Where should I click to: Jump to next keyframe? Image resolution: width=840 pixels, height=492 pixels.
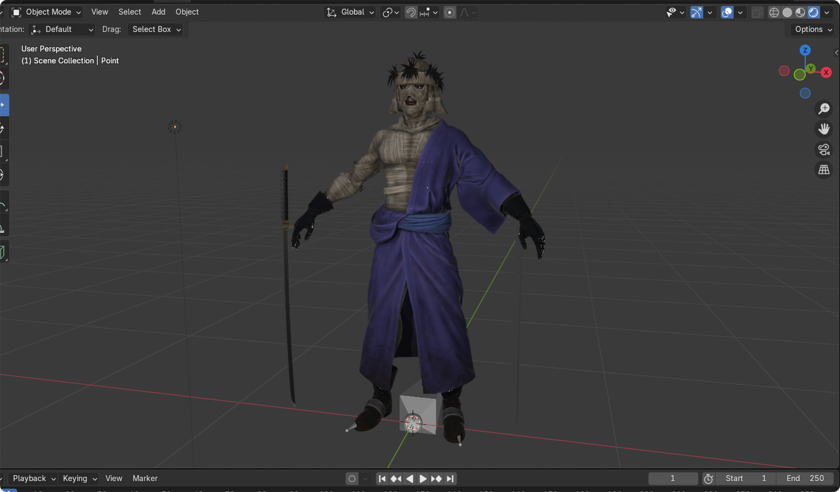point(436,479)
